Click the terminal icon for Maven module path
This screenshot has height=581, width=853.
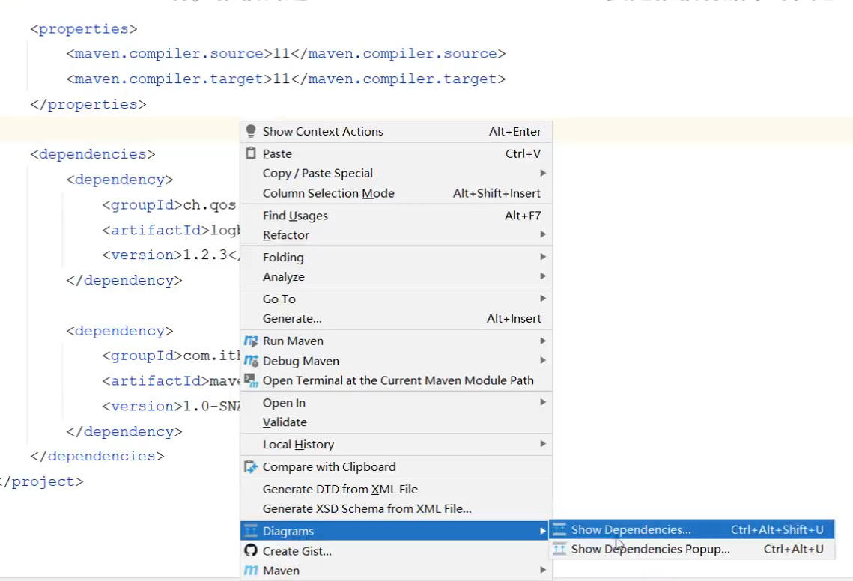pos(251,380)
